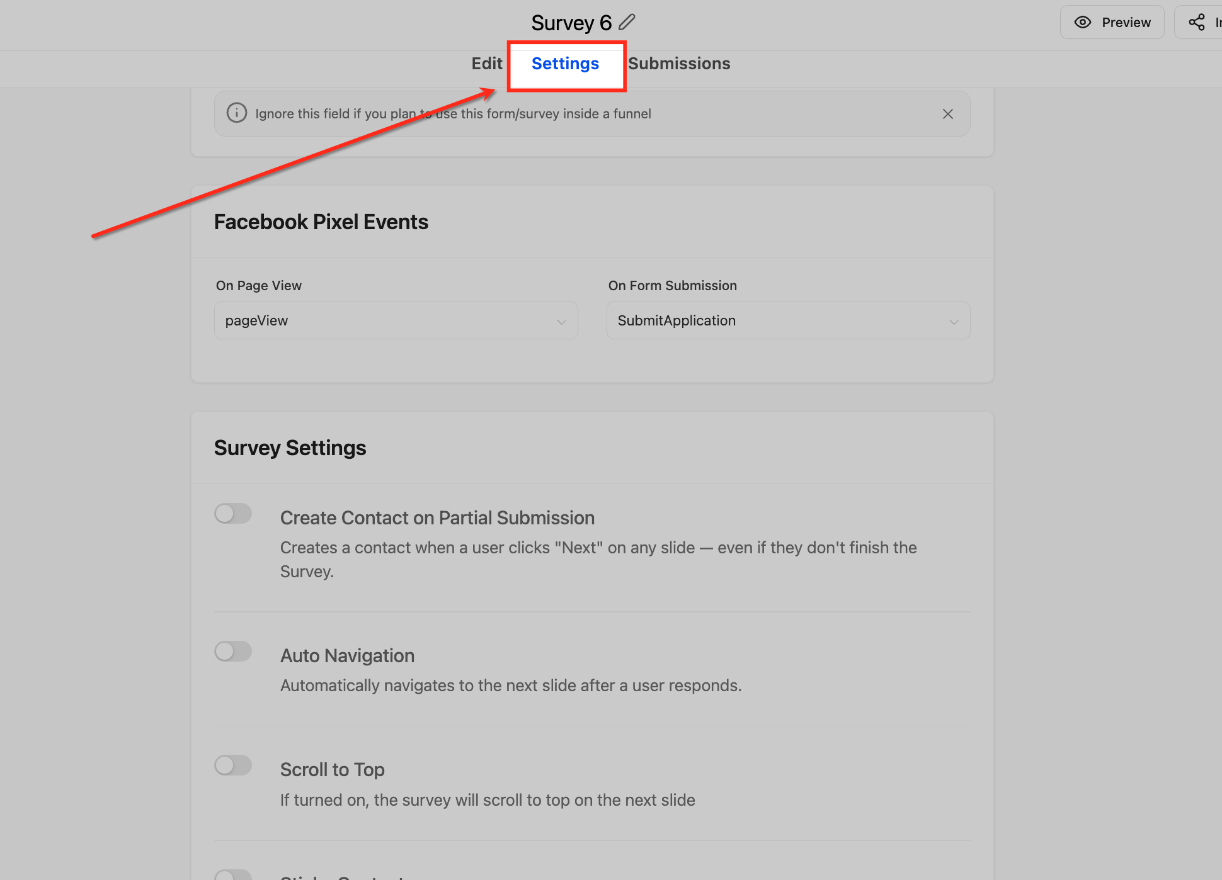Enable the Scroll to Top switch

[233, 765]
